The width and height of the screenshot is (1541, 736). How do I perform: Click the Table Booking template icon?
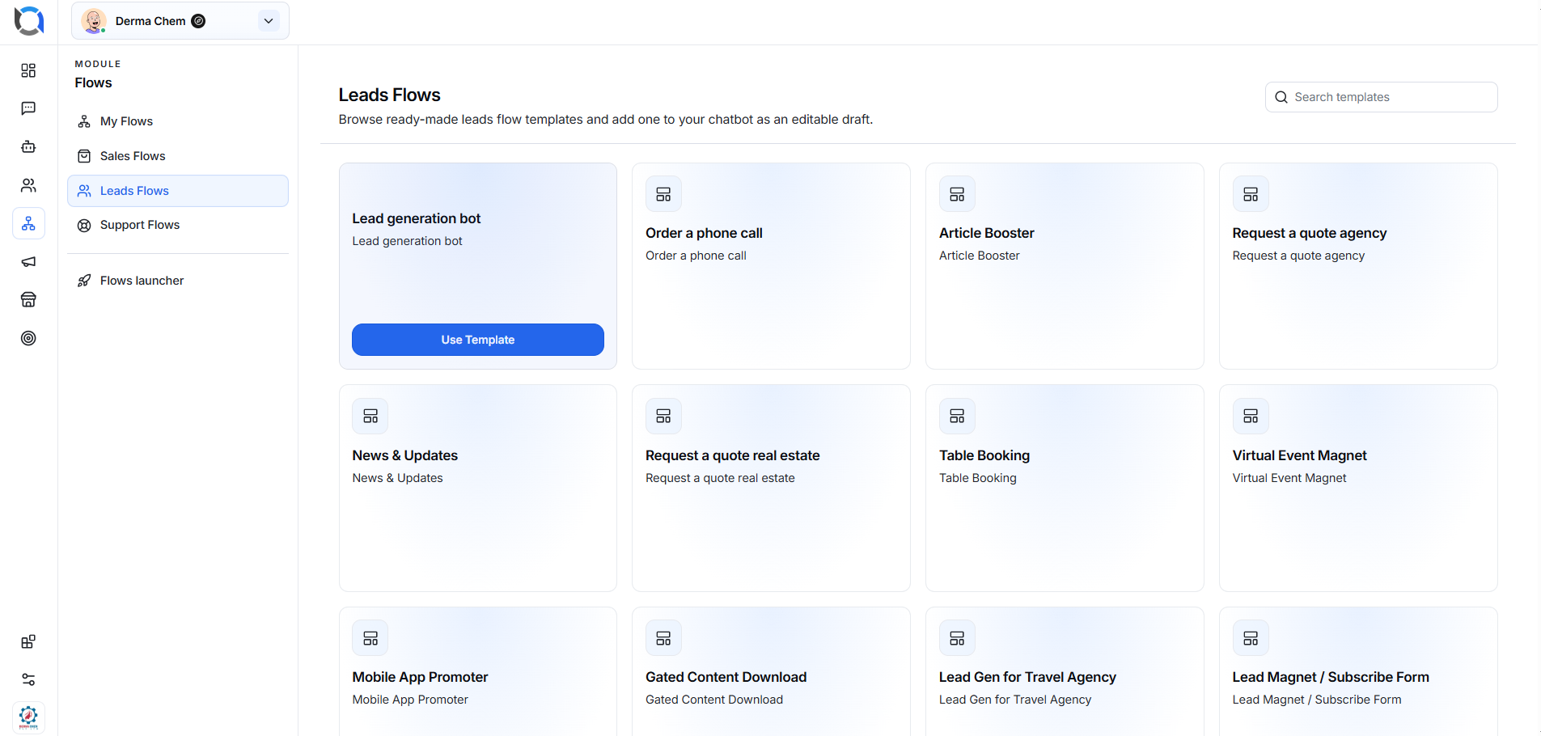coord(957,416)
